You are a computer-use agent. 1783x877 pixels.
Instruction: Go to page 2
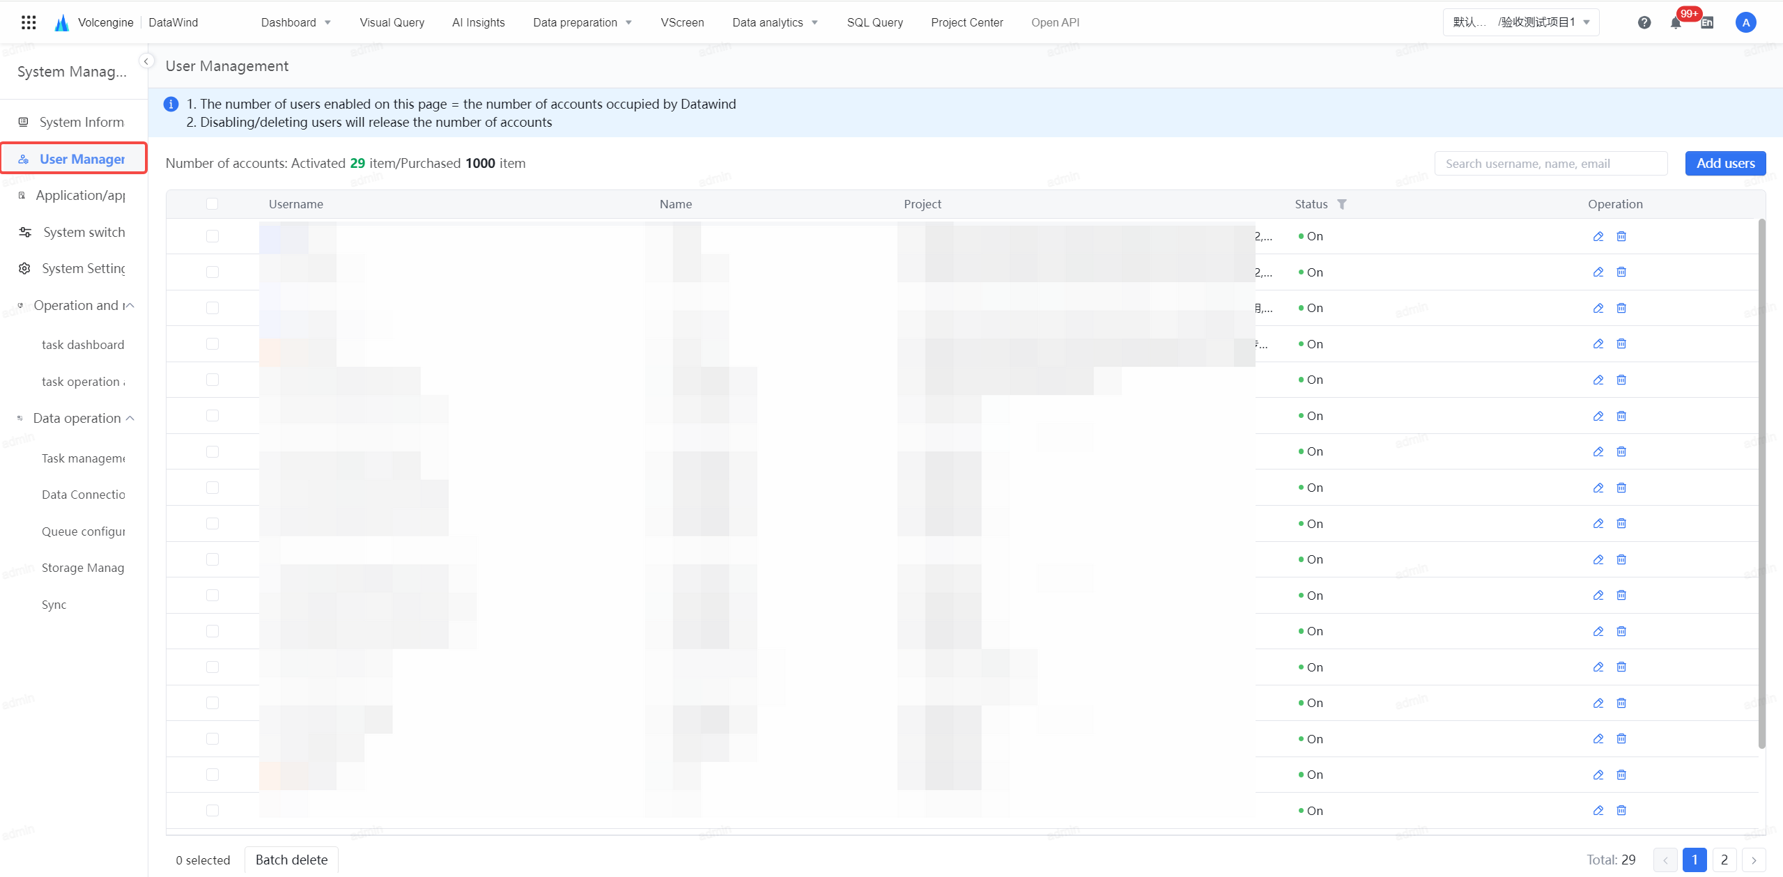pos(1724,860)
